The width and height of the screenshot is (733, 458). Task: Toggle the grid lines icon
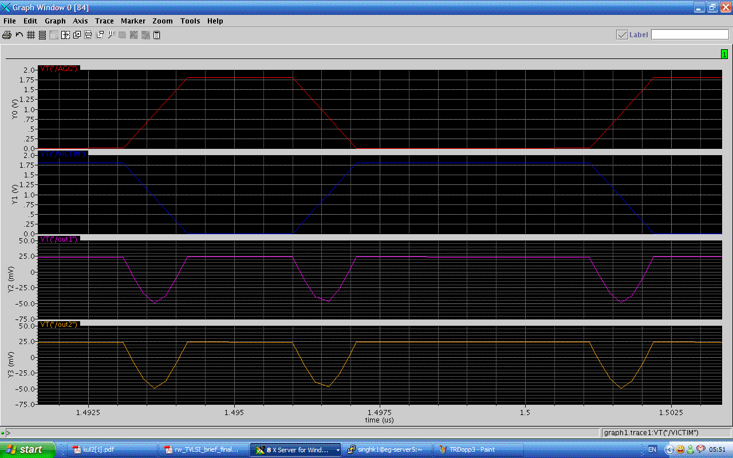pos(31,35)
